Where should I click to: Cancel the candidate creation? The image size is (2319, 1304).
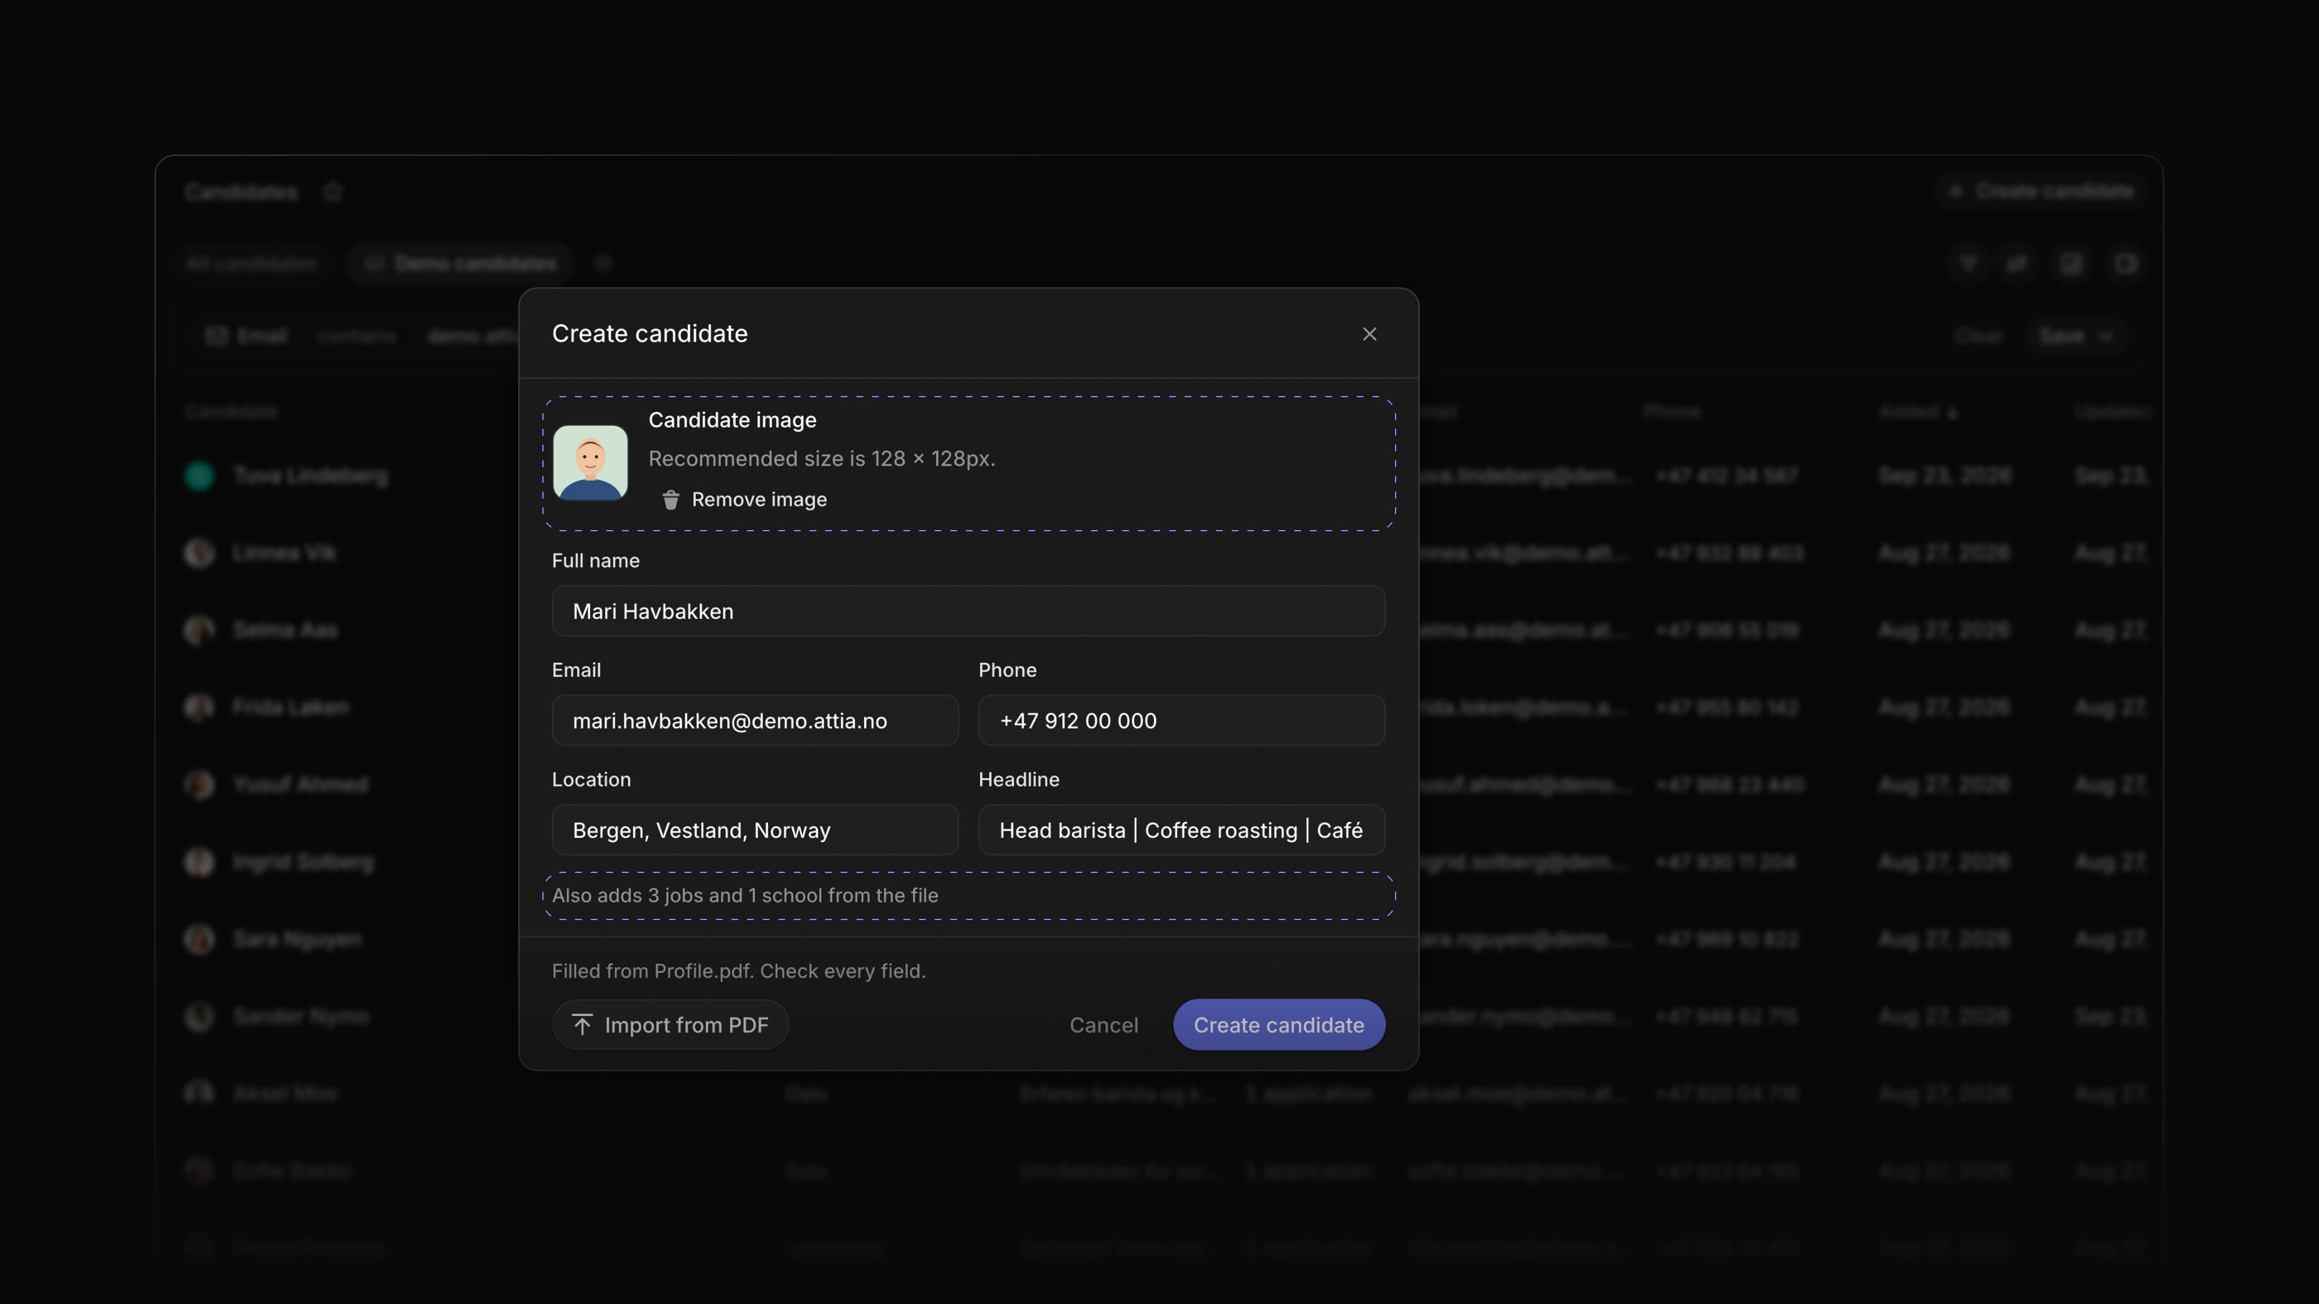tap(1104, 1025)
